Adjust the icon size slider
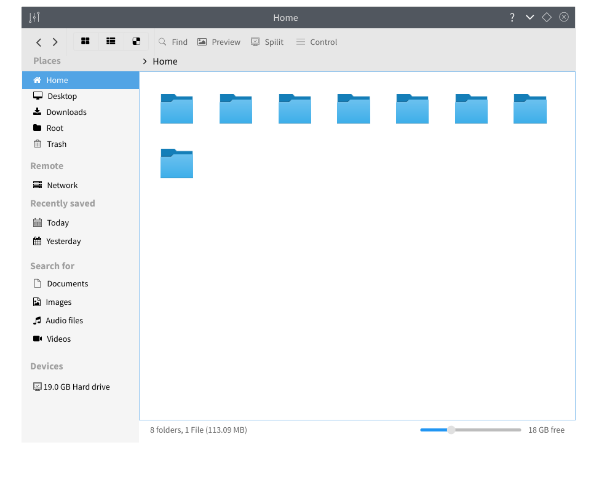This screenshot has width=615, height=504. (x=452, y=430)
